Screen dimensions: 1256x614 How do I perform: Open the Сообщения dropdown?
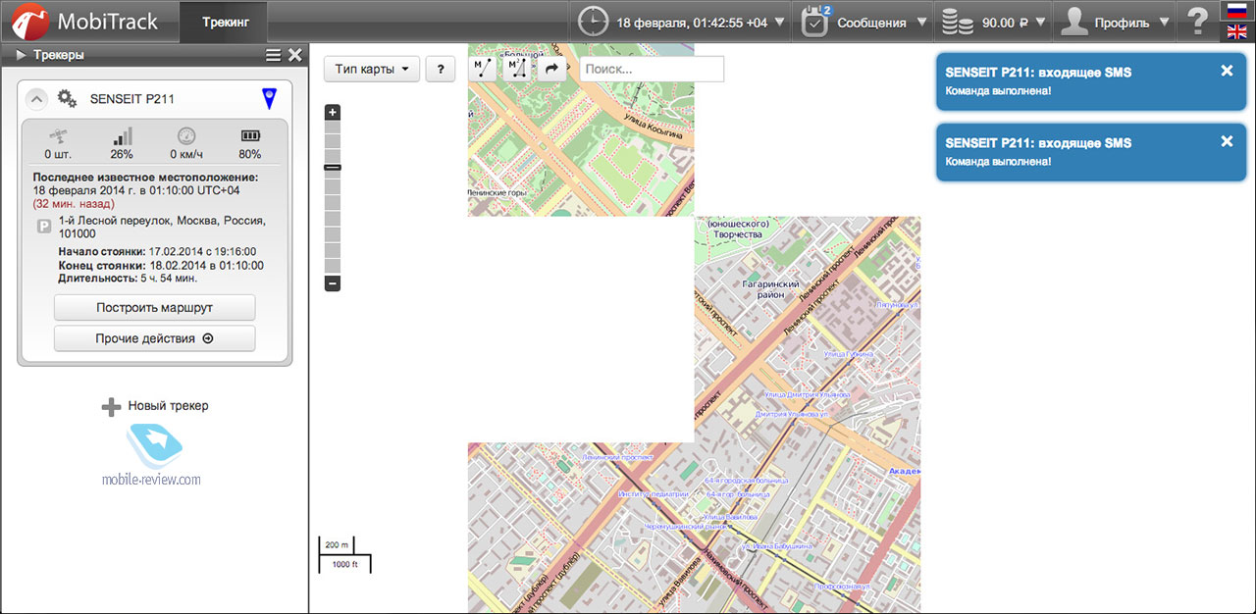(x=863, y=22)
